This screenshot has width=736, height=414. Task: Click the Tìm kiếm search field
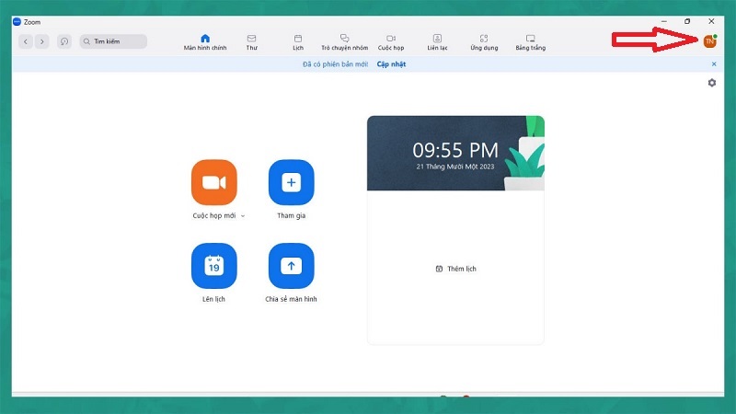(113, 41)
